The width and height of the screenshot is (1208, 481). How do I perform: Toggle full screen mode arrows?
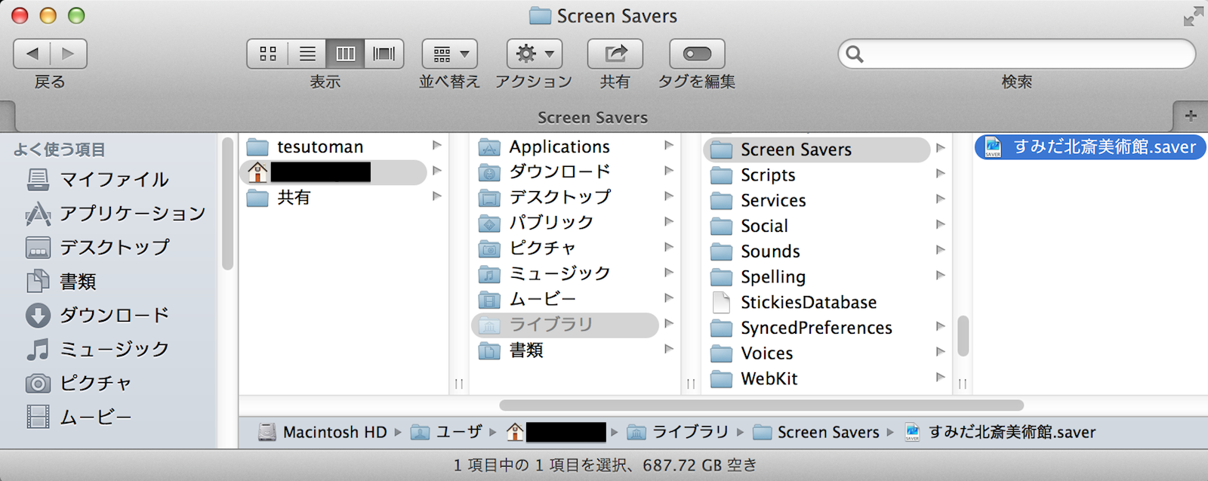pyautogui.click(x=1194, y=16)
